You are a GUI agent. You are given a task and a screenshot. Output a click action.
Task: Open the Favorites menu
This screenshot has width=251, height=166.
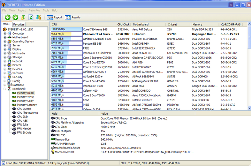tap(35, 10)
